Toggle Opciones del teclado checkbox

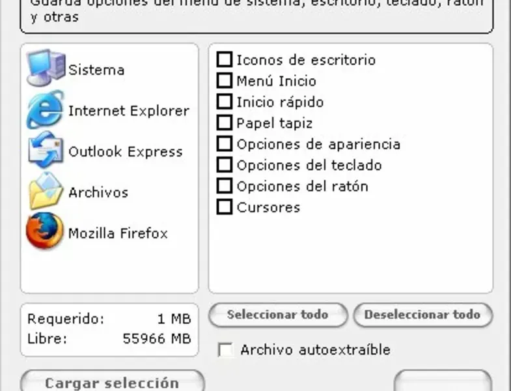225,165
